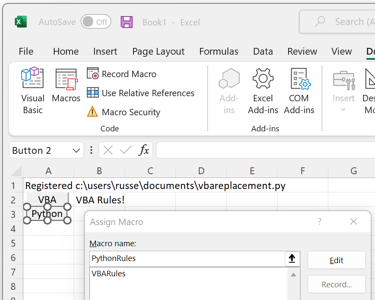Click the formula bar input
The width and height of the screenshot is (375, 300).
[x=265, y=150]
